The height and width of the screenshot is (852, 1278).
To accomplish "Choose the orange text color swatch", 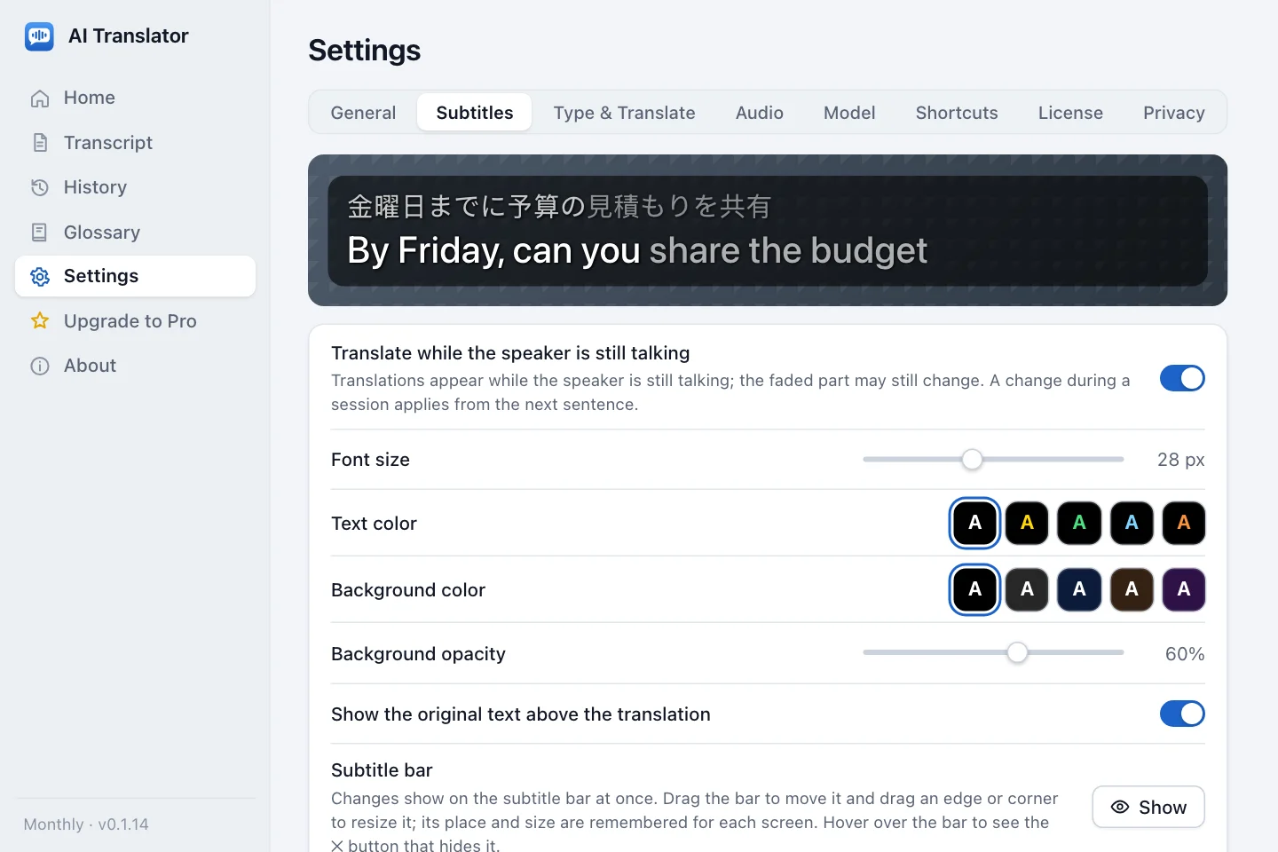I will (1184, 523).
